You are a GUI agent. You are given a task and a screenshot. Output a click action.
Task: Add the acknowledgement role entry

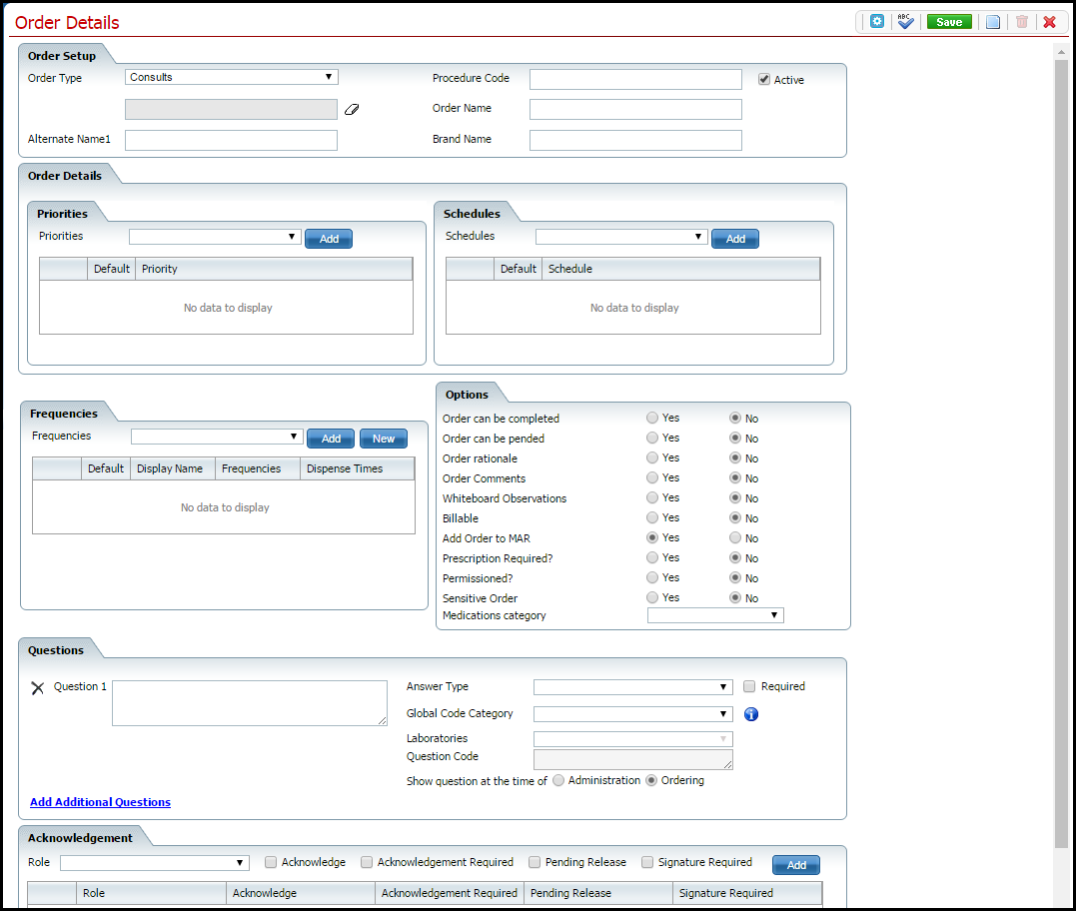click(x=796, y=865)
